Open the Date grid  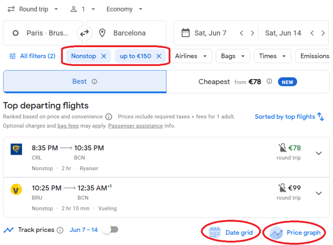pos(231,232)
